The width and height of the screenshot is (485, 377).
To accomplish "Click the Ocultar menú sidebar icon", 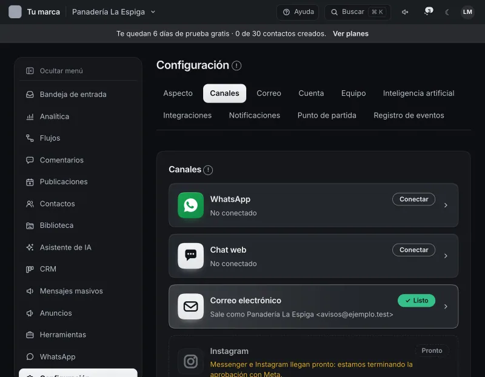I will point(30,71).
